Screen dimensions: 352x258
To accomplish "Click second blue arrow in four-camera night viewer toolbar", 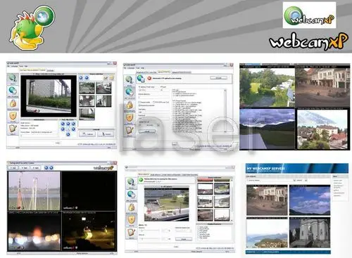I will 51,168.
